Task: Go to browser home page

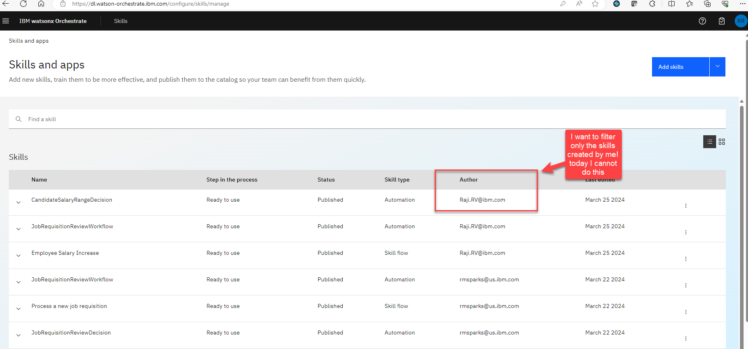Action: point(41,4)
